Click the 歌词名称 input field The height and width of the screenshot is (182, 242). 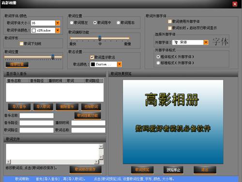[x=89, y=130]
